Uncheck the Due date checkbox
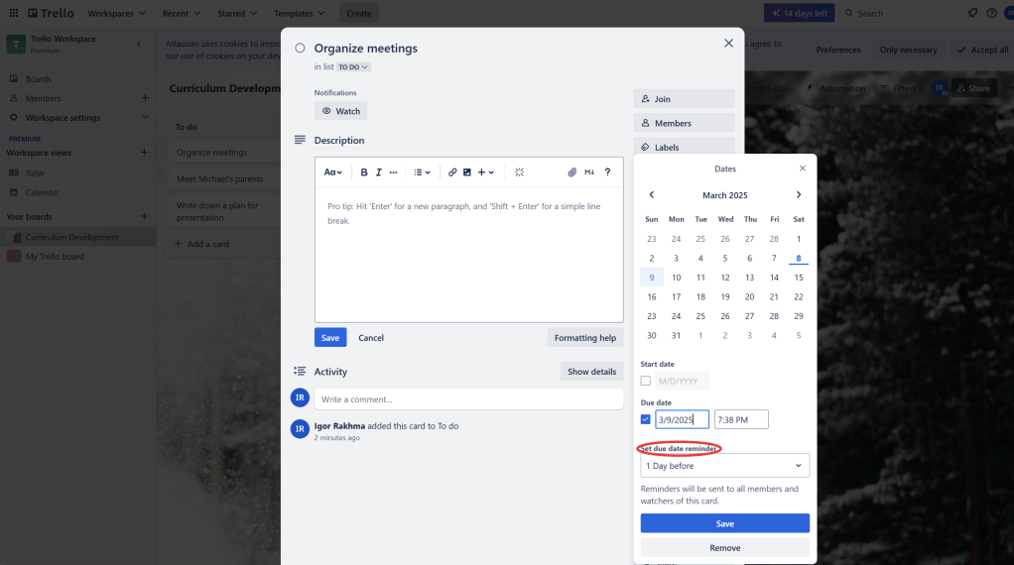Viewport: 1014px width, 565px height. tap(646, 419)
